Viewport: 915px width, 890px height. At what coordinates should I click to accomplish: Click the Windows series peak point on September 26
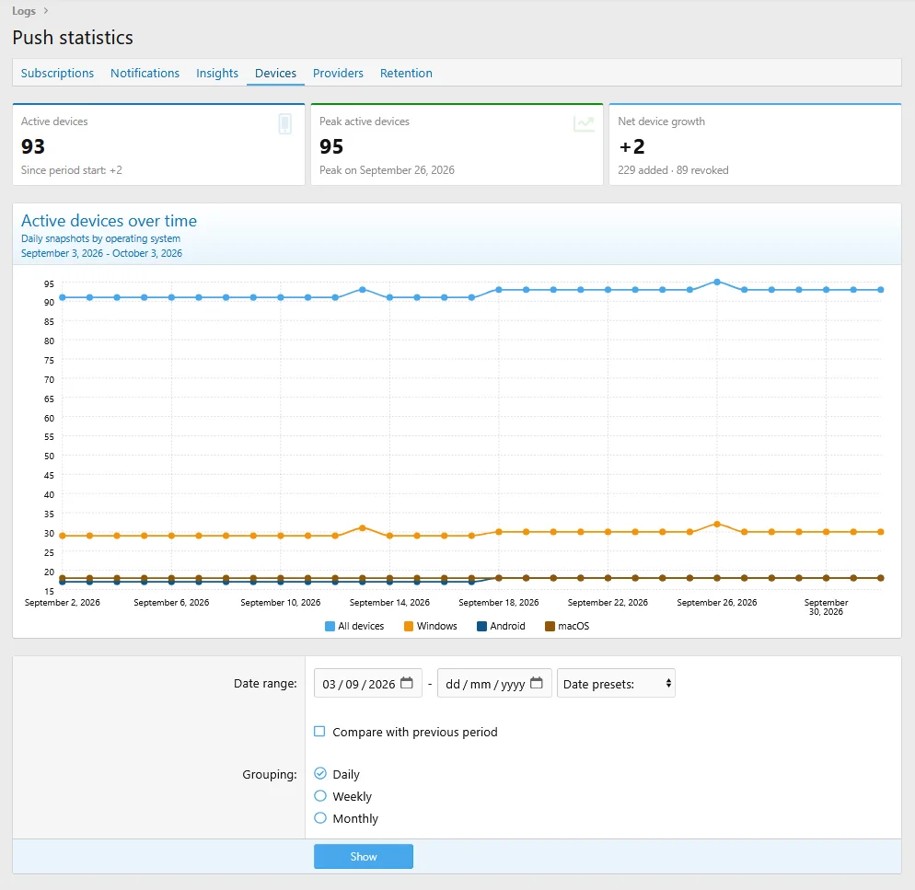(x=717, y=524)
